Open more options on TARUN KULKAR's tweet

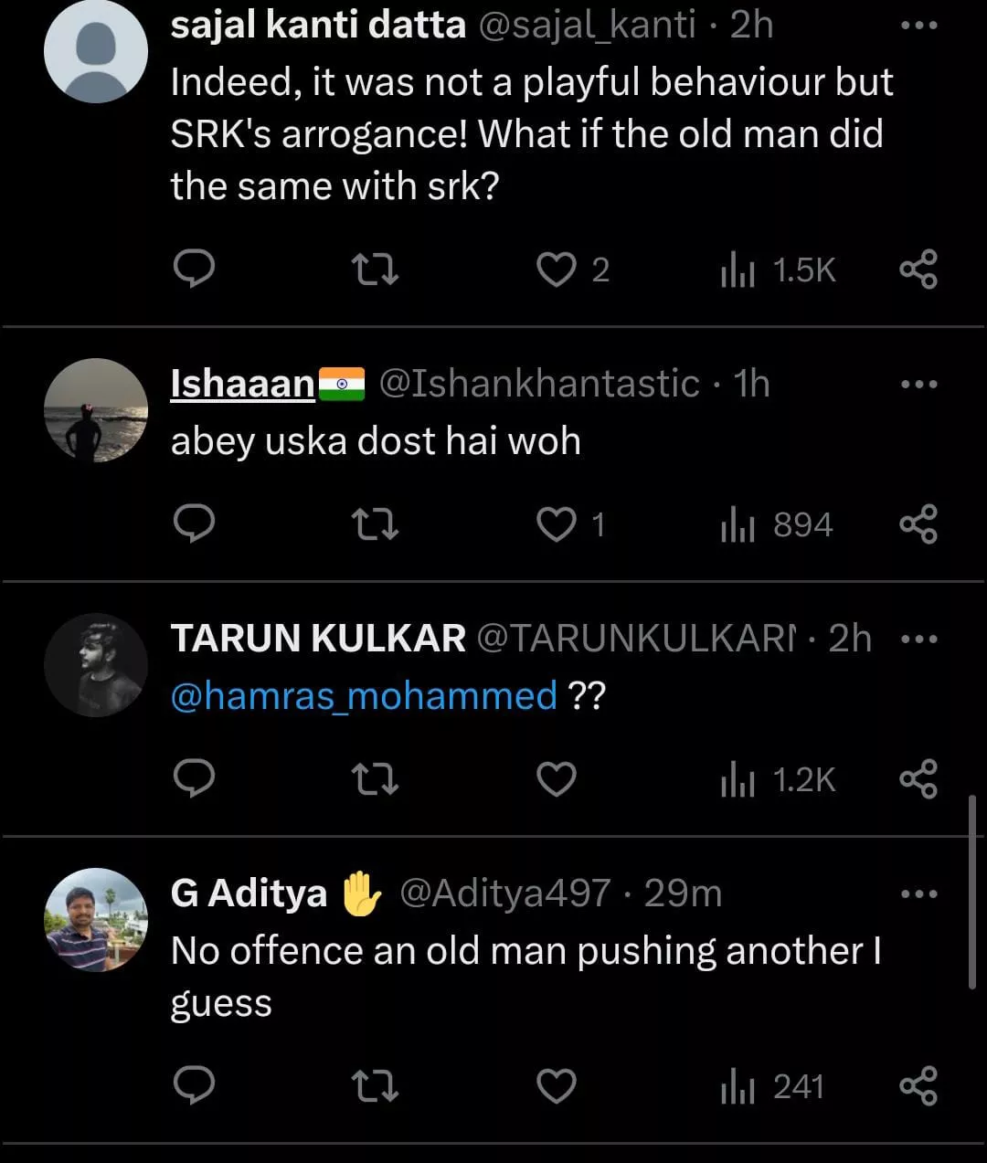(918, 640)
